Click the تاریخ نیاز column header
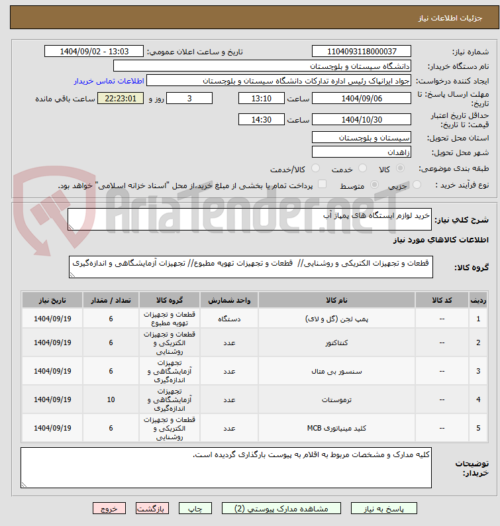This screenshot has width=500, height=526. tap(52, 300)
